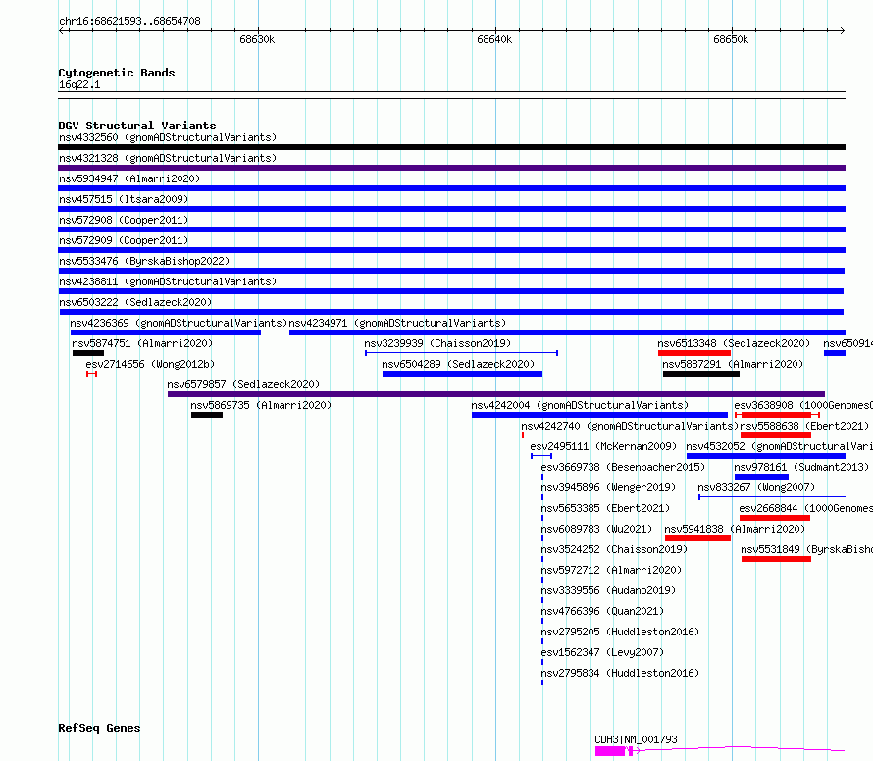Click nsv5653385 (Ebert2021) label
Image resolution: width=873 pixels, height=761 pixels.
coord(605,508)
